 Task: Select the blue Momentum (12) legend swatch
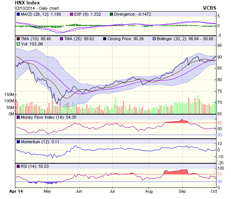pos(18,142)
